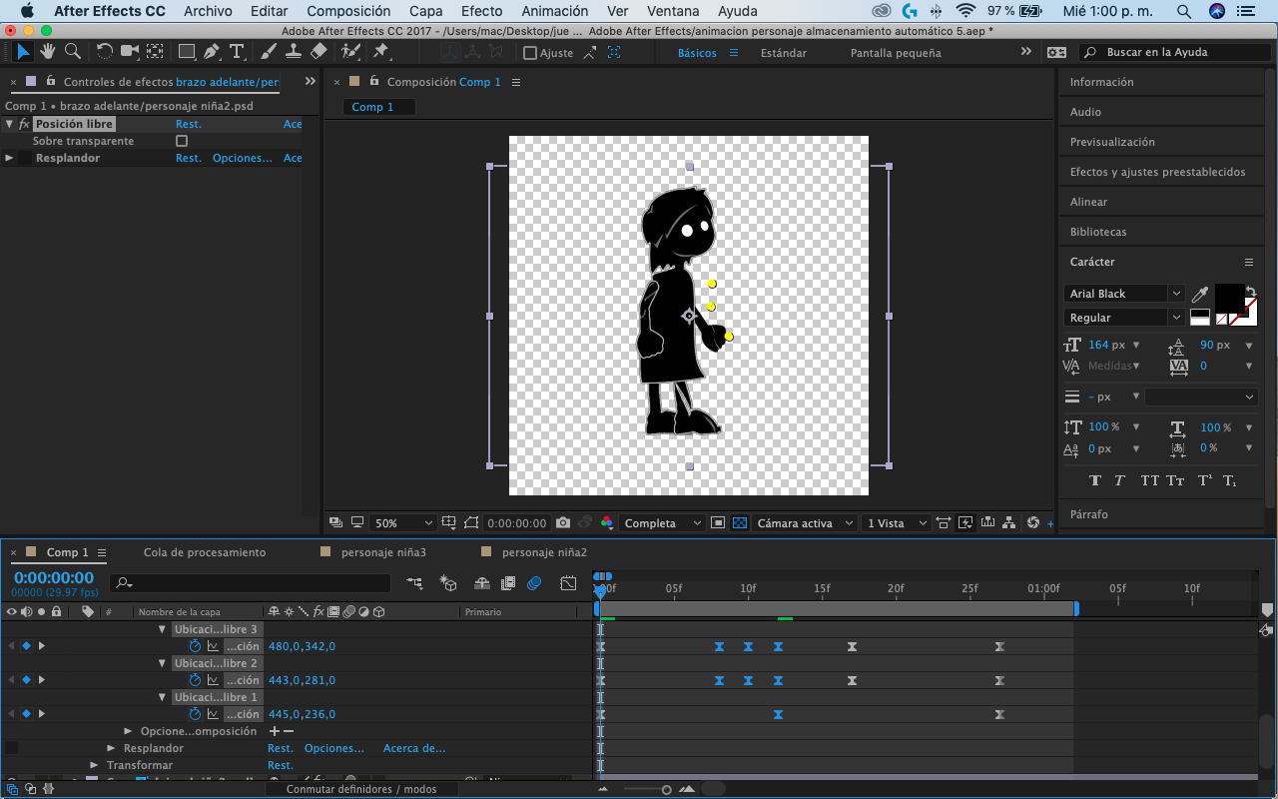This screenshot has width=1278, height=799.
Task: Select the horizontal Type tool
Action: [x=237, y=52]
